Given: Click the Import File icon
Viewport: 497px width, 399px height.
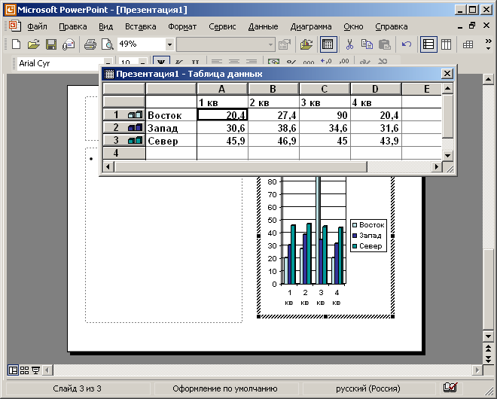Looking at the screenshot, I should pyautogui.click(x=306, y=44).
